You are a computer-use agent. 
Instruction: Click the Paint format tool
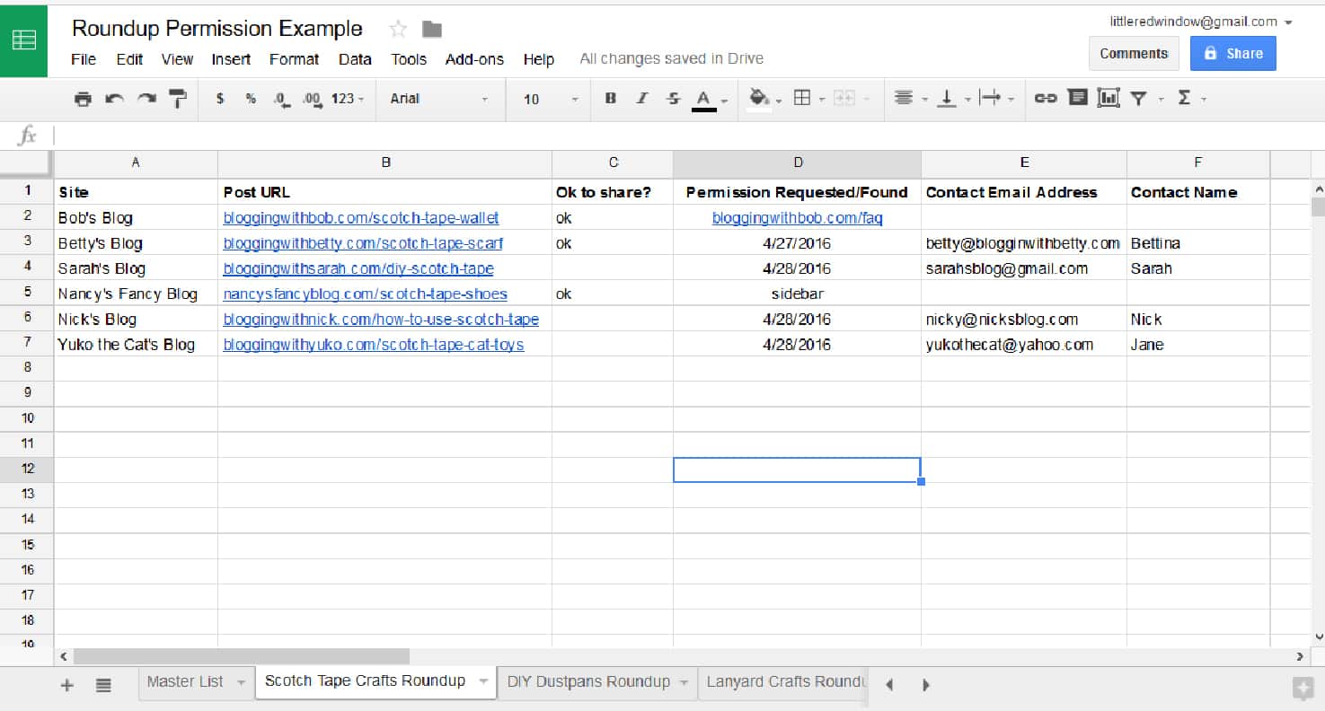coord(177,99)
